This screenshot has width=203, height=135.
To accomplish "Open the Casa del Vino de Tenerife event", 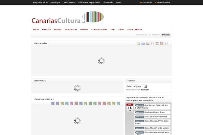I will pyautogui.click(x=152, y=117).
